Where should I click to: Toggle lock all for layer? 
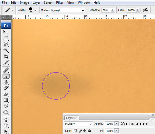coord(89,131)
